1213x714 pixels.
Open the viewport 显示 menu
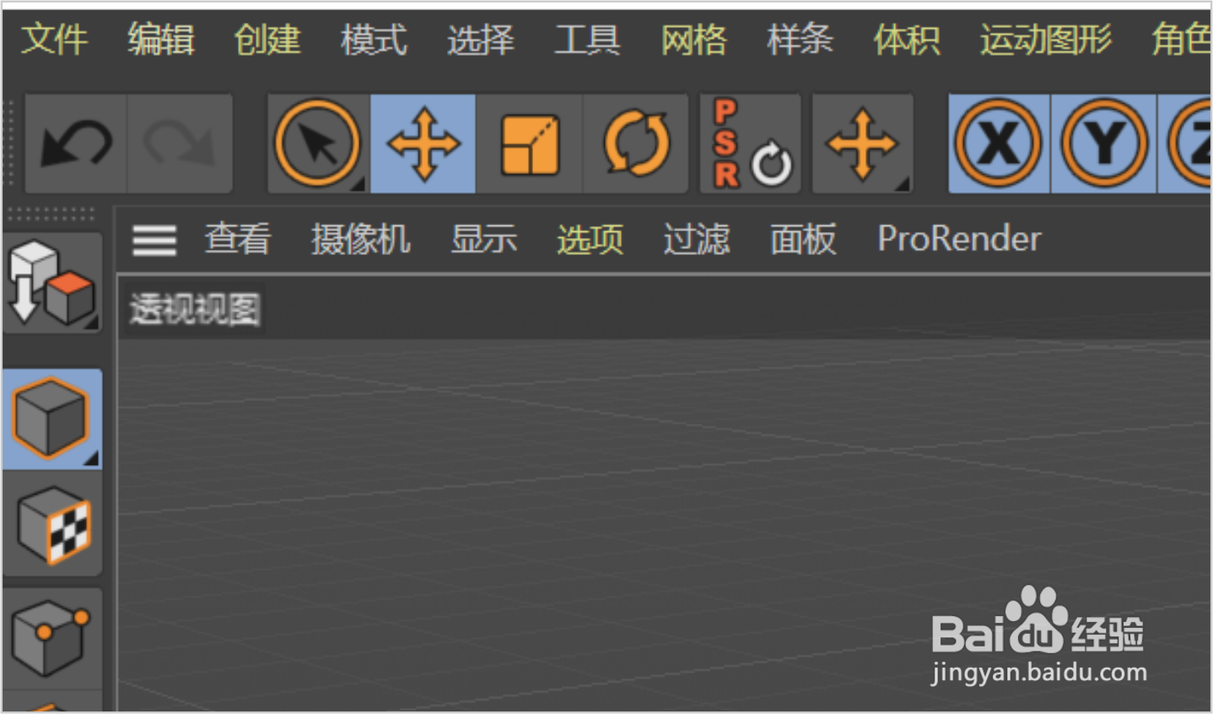coord(483,239)
